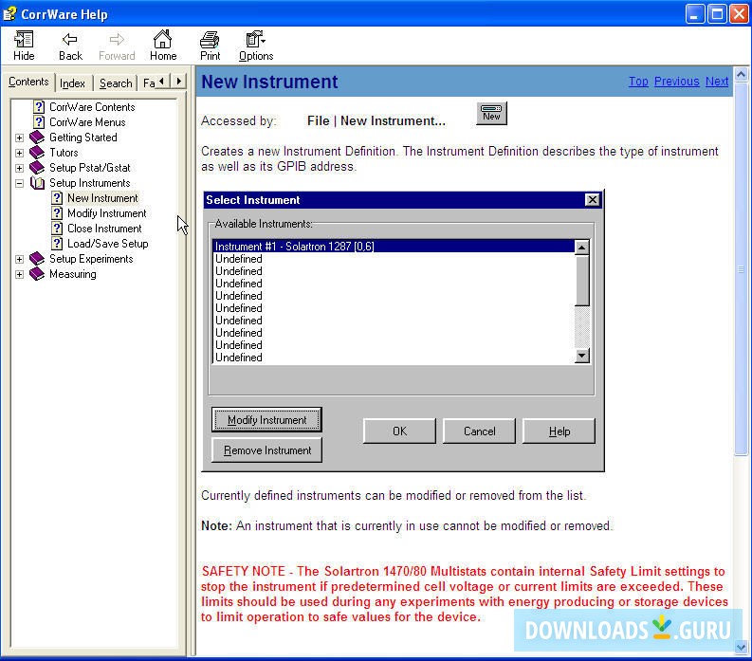Image resolution: width=752 pixels, height=661 pixels.
Task: Click the CorrWare Contents topic icon
Action: pos(39,106)
